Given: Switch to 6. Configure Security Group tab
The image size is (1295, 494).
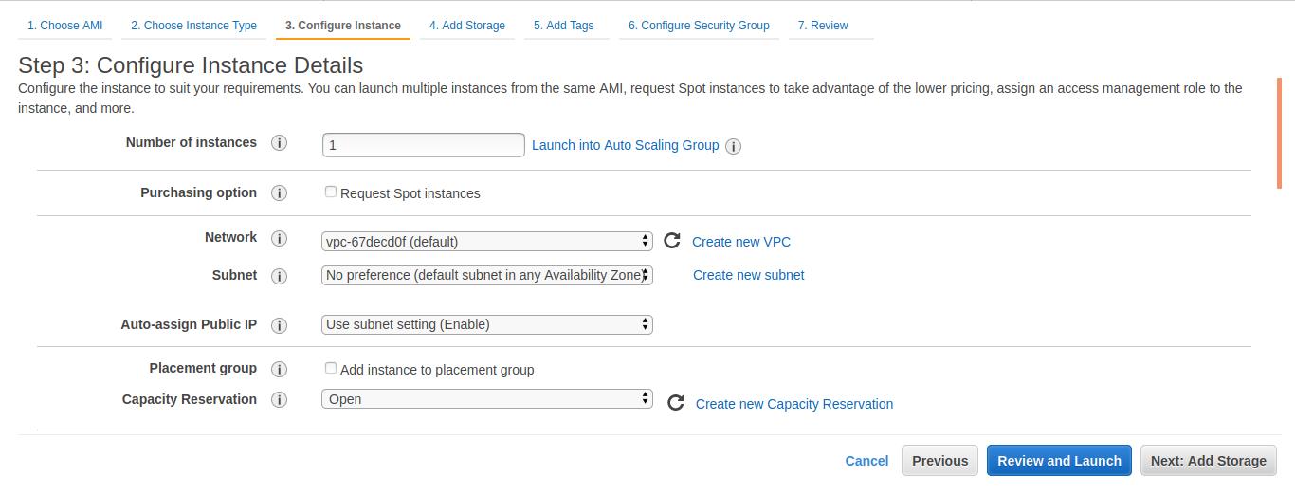Looking at the screenshot, I should point(699,26).
